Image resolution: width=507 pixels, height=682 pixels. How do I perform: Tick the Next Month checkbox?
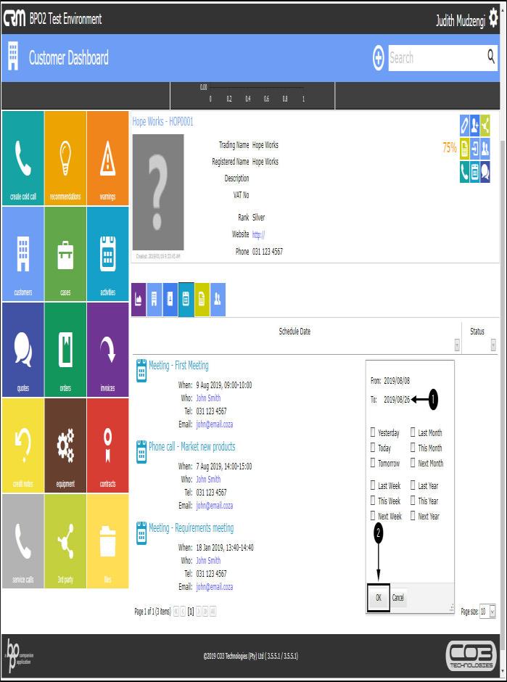click(413, 462)
